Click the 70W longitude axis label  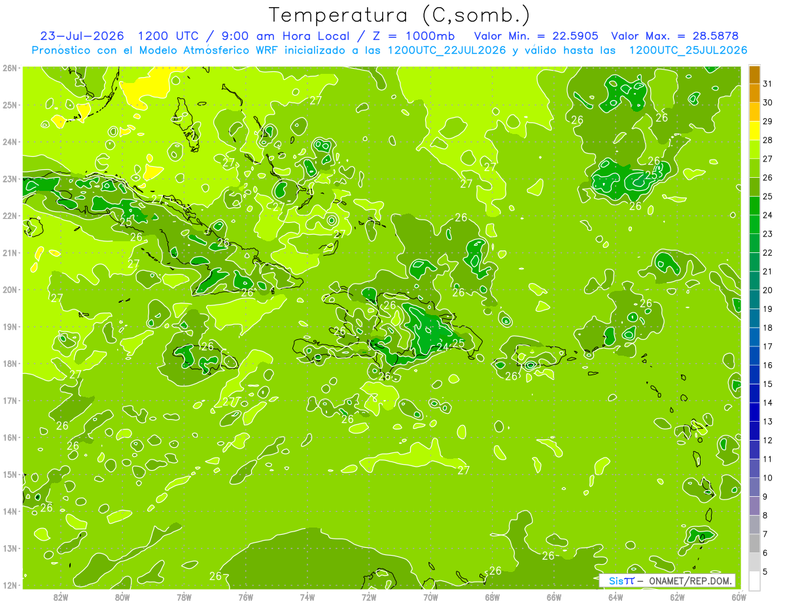coord(430,597)
